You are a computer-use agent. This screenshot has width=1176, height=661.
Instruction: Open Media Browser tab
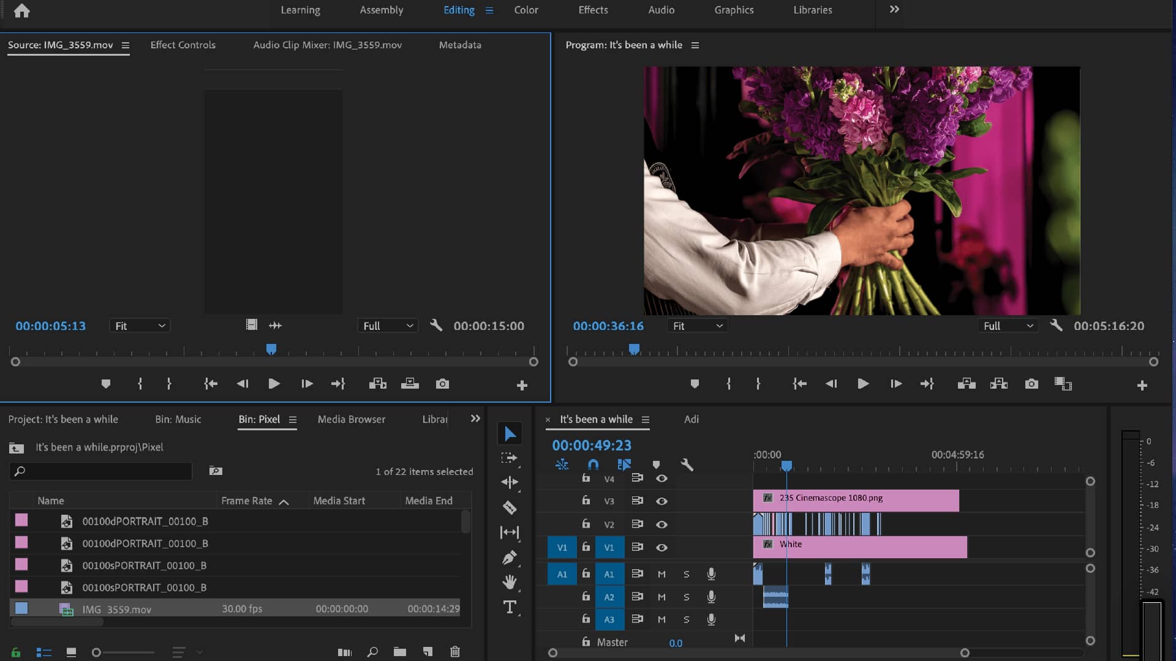352,419
